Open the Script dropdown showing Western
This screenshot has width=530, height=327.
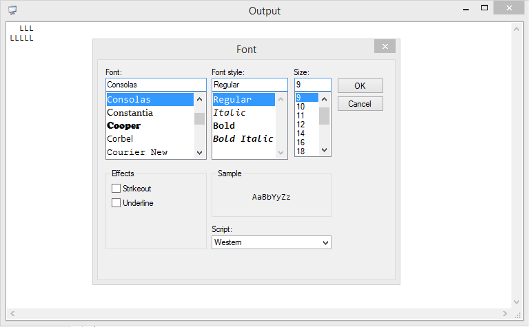tap(271, 242)
